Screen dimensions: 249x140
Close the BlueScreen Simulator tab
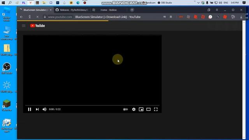coord(51,10)
